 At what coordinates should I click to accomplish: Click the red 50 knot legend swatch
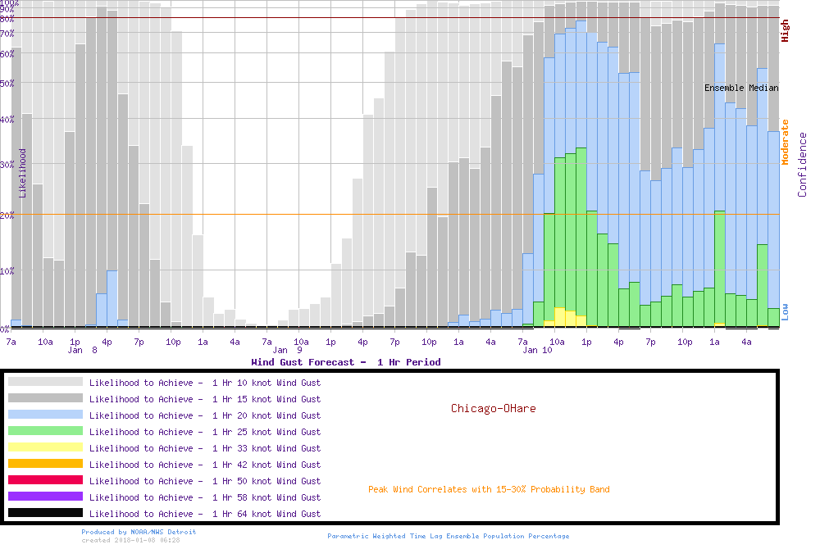(45, 480)
